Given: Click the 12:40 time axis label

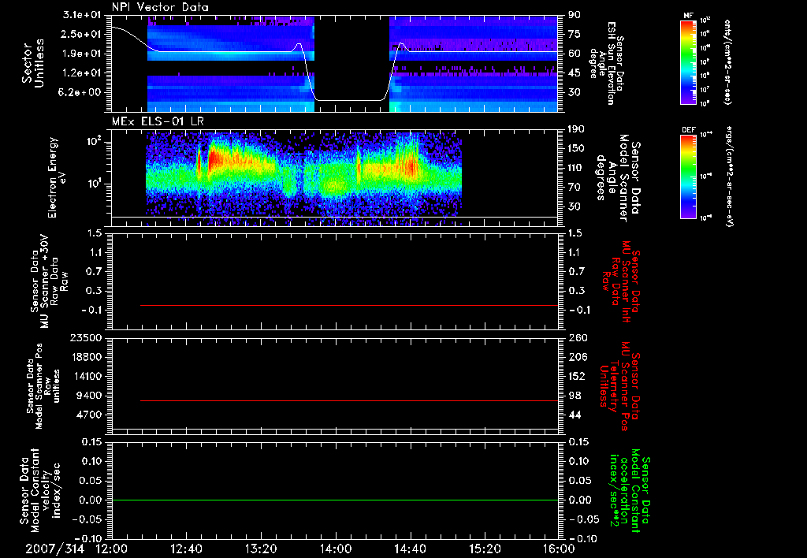Looking at the screenshot, I should pyautogui.click(x=186, y=549).
